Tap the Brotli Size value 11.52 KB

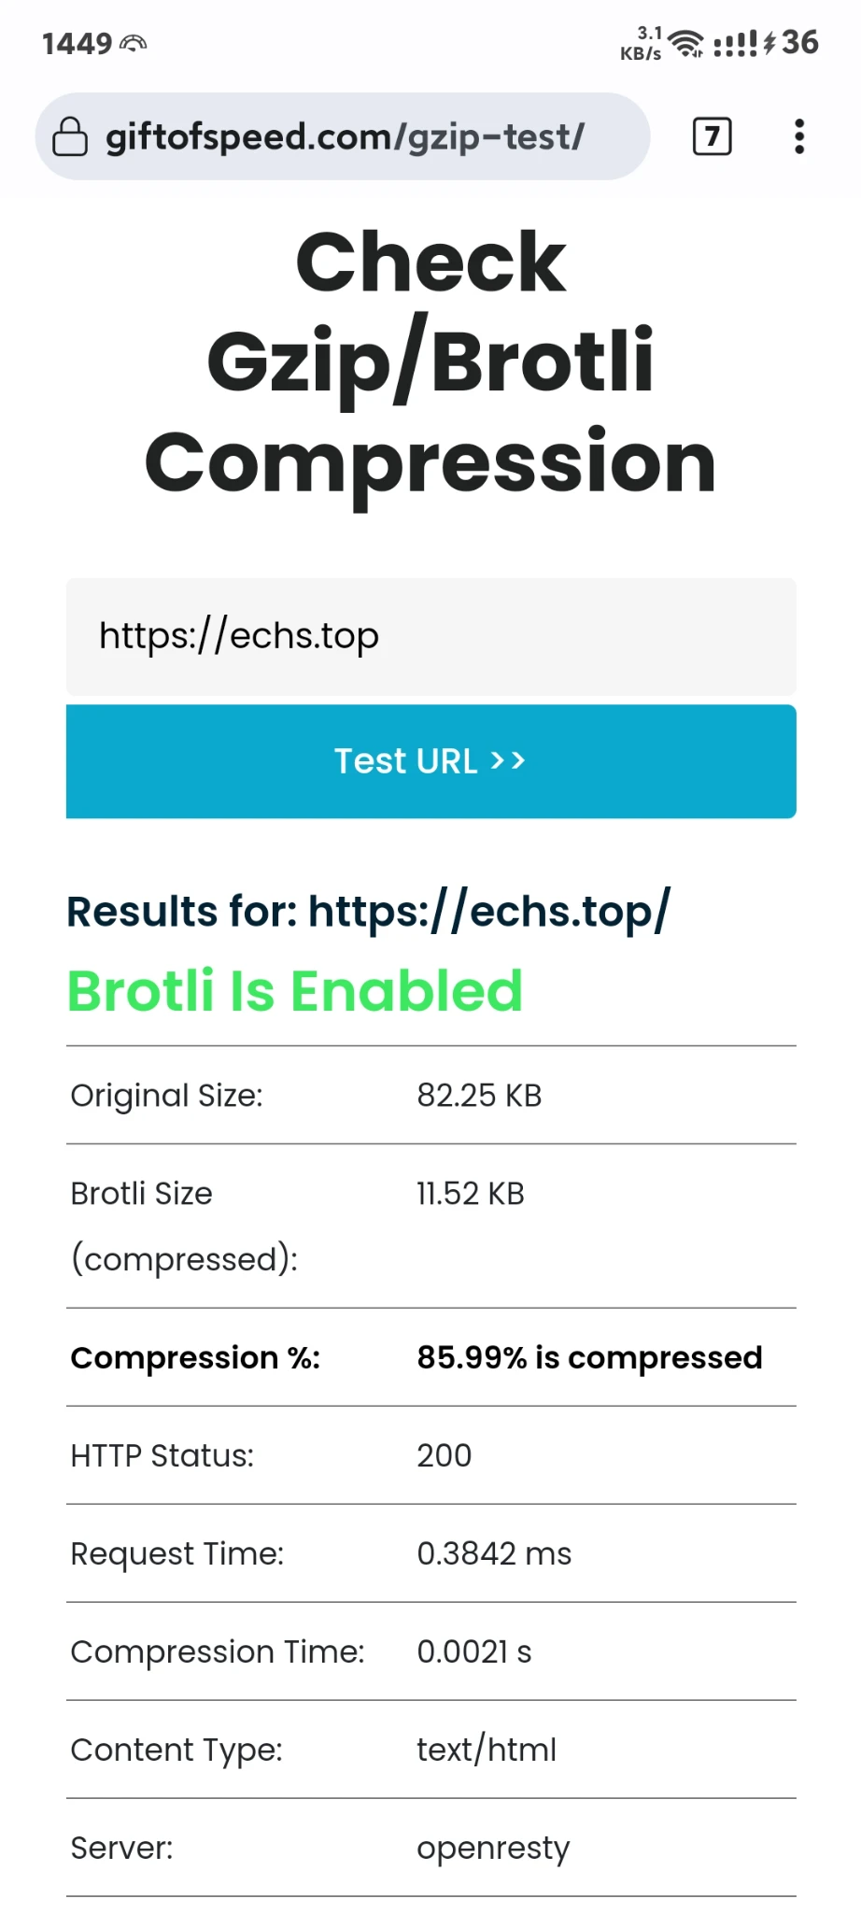tap(471, 1194)
